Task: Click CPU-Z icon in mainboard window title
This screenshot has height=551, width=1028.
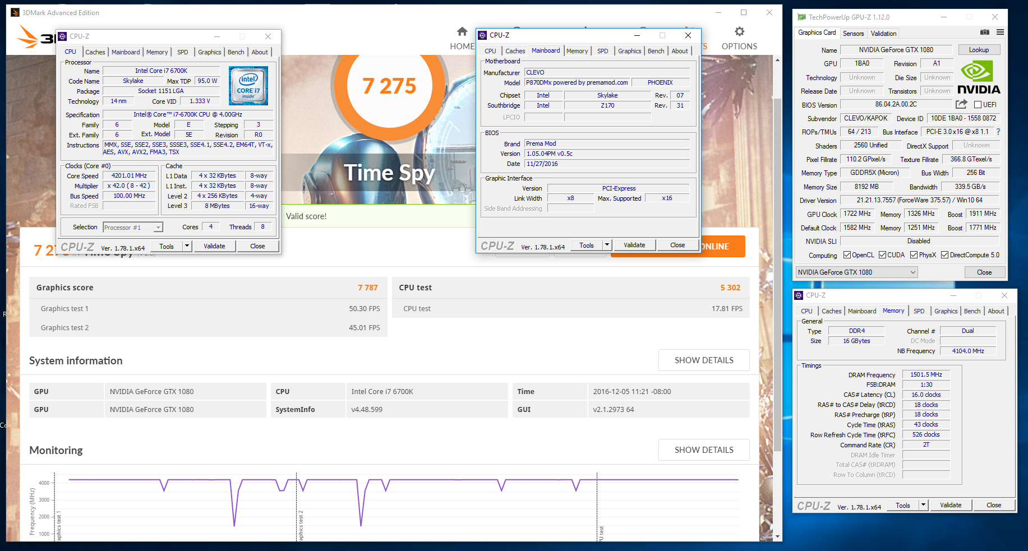Action: [482, 35]
